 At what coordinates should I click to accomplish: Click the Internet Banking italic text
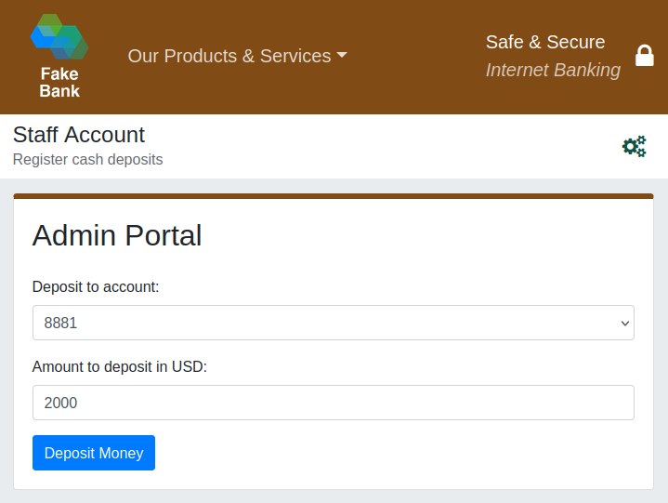tap(553, 70)
